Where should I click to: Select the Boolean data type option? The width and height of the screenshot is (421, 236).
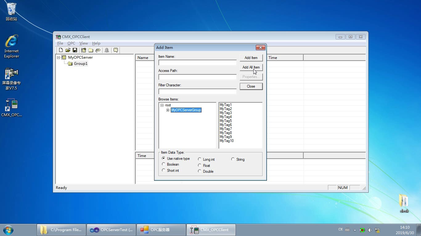click(x=164, y=164)
